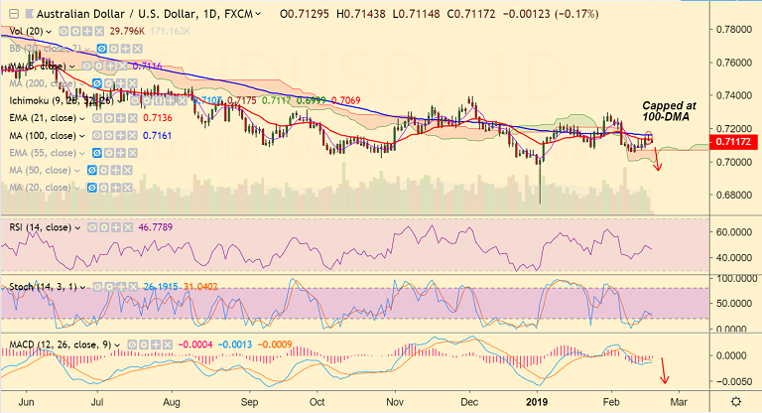Open EMA (55, close) settings gear

click(109, 153)
